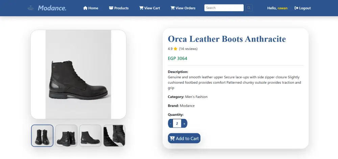Select the second boot thumbnail
Image resolution: width=338 pixels, height=159 pixels.
[x=66, y=136]
